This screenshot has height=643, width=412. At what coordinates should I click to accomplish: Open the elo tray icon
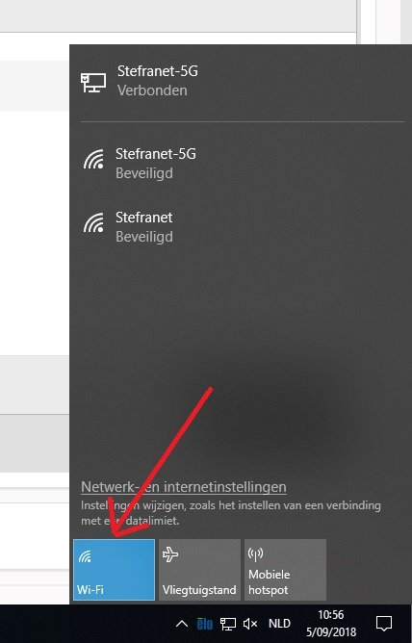pos(205,624)
